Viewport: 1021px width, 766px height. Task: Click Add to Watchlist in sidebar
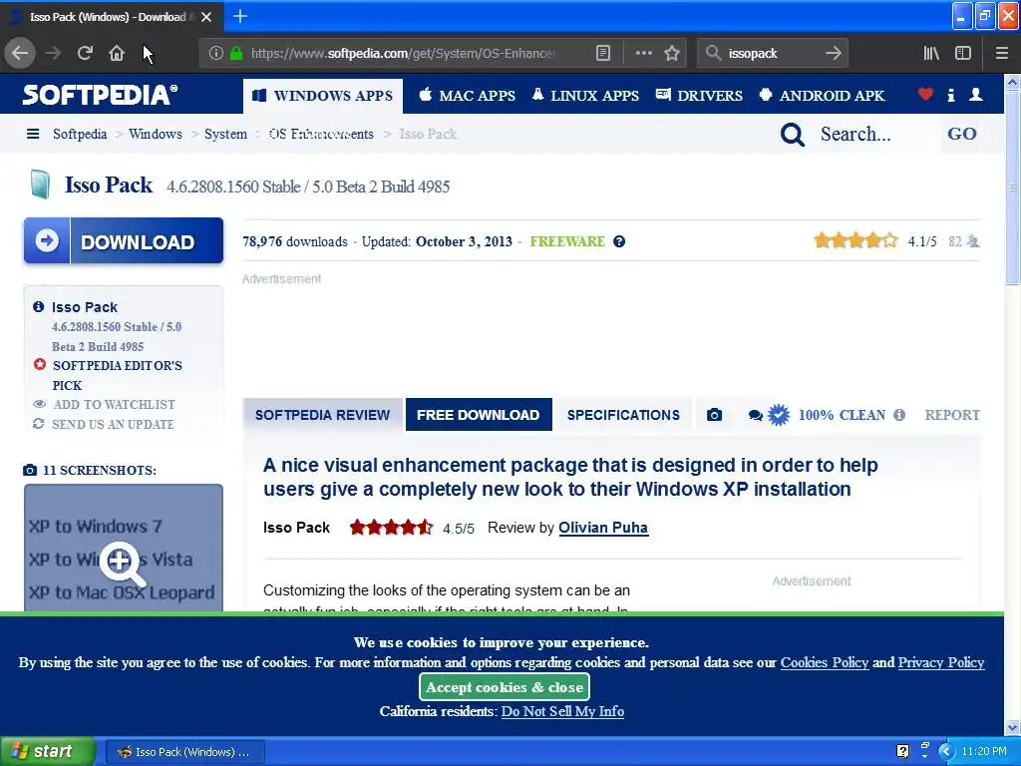click(x=114, y=405)
